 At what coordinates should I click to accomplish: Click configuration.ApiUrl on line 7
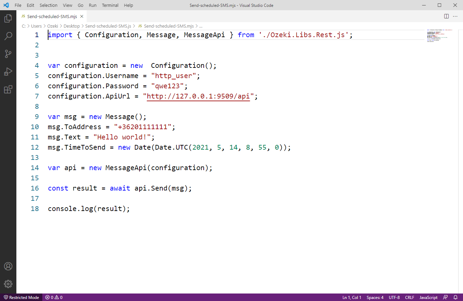pyautogui.click(x=89, y=96)
